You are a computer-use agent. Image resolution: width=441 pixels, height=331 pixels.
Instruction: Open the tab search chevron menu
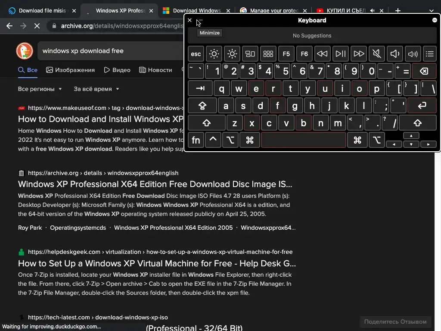432,11
